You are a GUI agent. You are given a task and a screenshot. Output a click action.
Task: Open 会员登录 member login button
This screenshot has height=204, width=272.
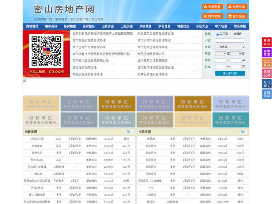[212, 7]
